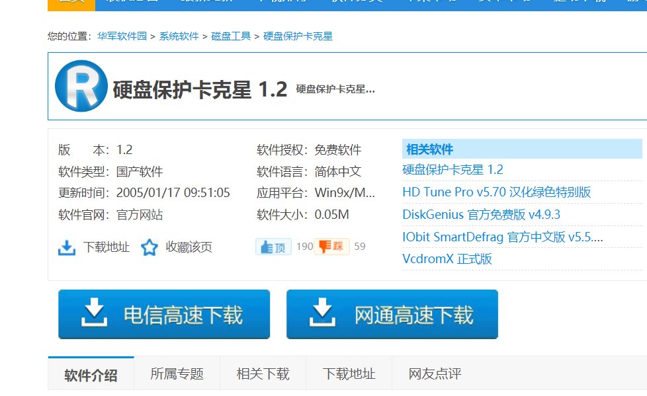The width and height of the screenshot is (647, 396).
Task: Click the star icon to favorite this page (收藏该页)
Action: (150, 247)
